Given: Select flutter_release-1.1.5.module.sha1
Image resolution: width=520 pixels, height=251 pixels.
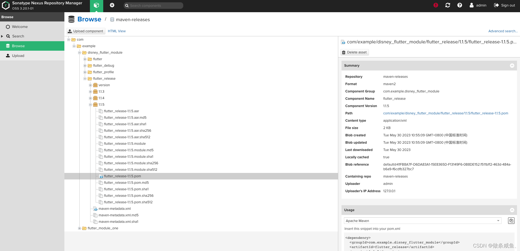Looking at the screenshot, I should pos(129,157).
